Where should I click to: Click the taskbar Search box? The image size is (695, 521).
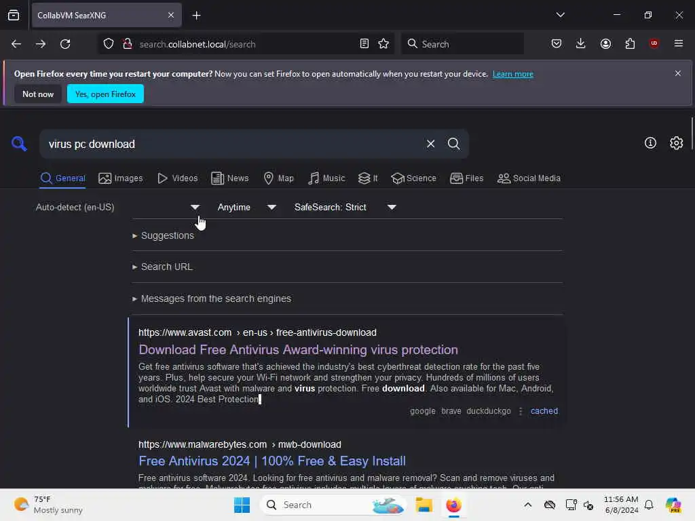333,505
